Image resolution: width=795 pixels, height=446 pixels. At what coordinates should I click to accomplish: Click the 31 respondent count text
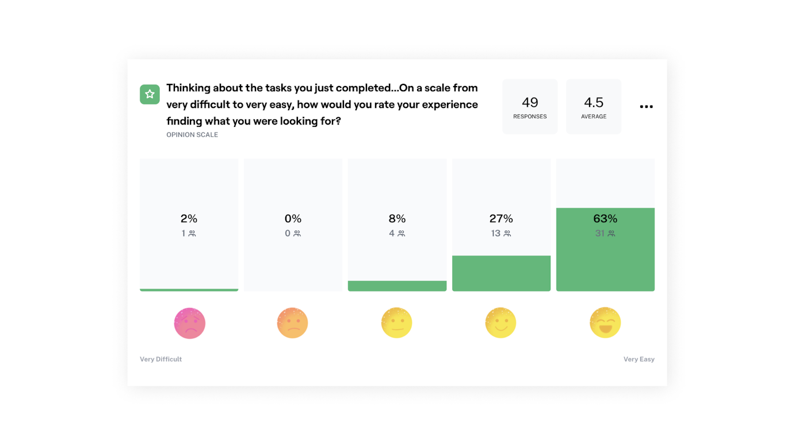599,233
